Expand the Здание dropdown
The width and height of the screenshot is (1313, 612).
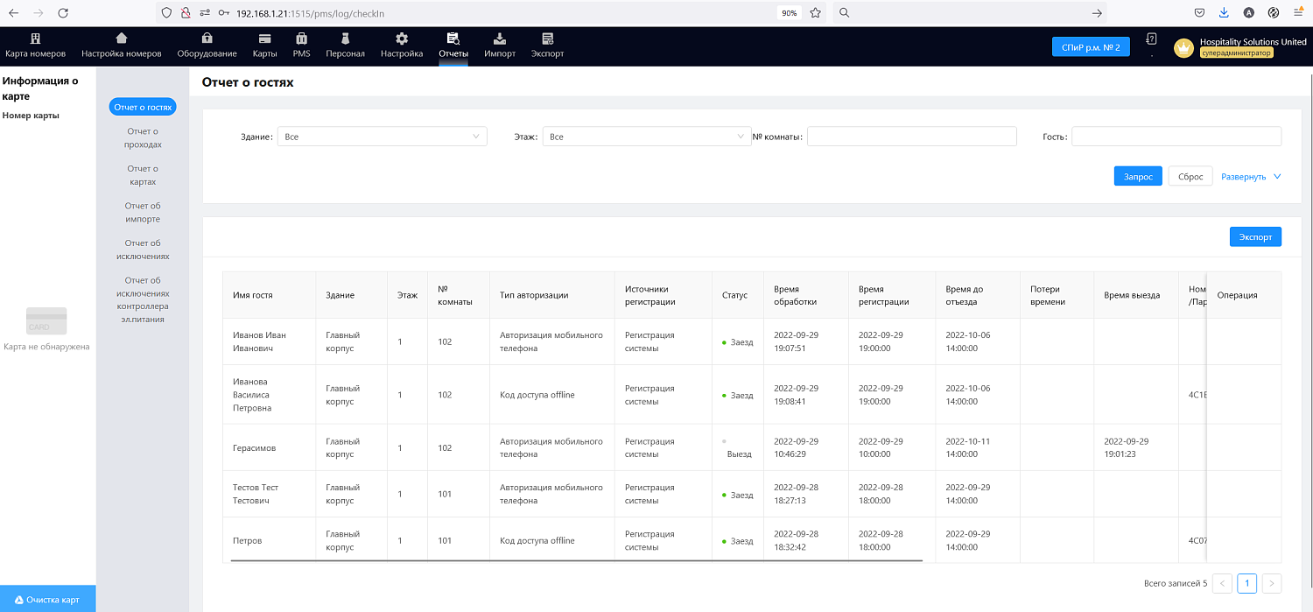(x=382, y=137)
